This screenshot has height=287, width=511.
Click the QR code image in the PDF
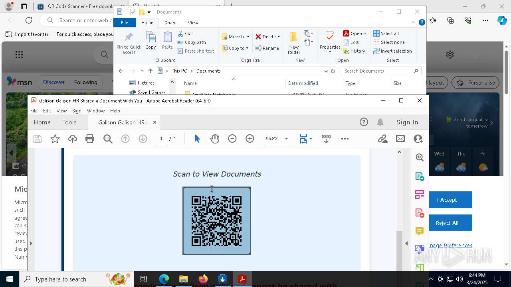coord(217,221)
